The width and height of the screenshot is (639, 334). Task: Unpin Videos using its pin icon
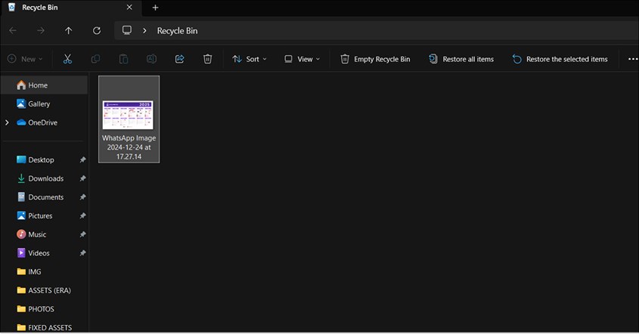pyautogui.click(x=82, y=253)
